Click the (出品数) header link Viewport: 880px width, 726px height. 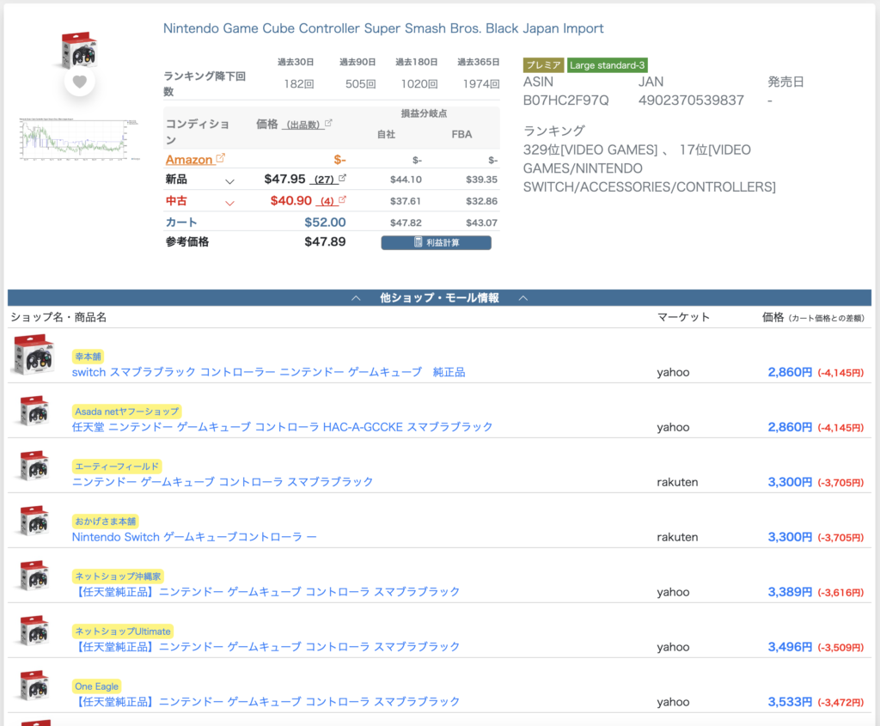click(x=303, y=125)
